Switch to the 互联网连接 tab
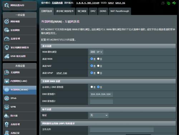 [47, 11]
